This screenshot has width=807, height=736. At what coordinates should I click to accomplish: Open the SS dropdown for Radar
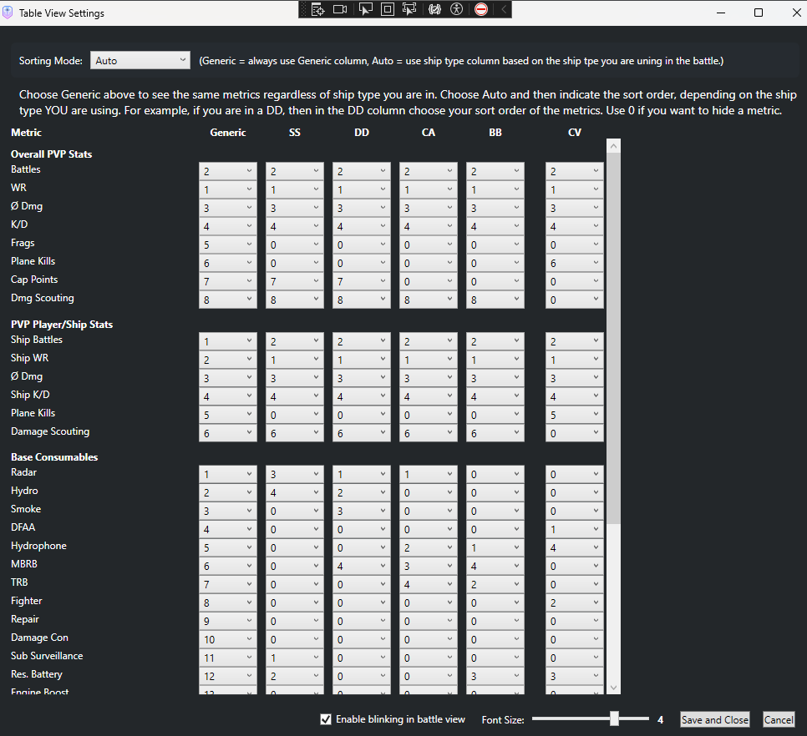[x=294, y=473]
